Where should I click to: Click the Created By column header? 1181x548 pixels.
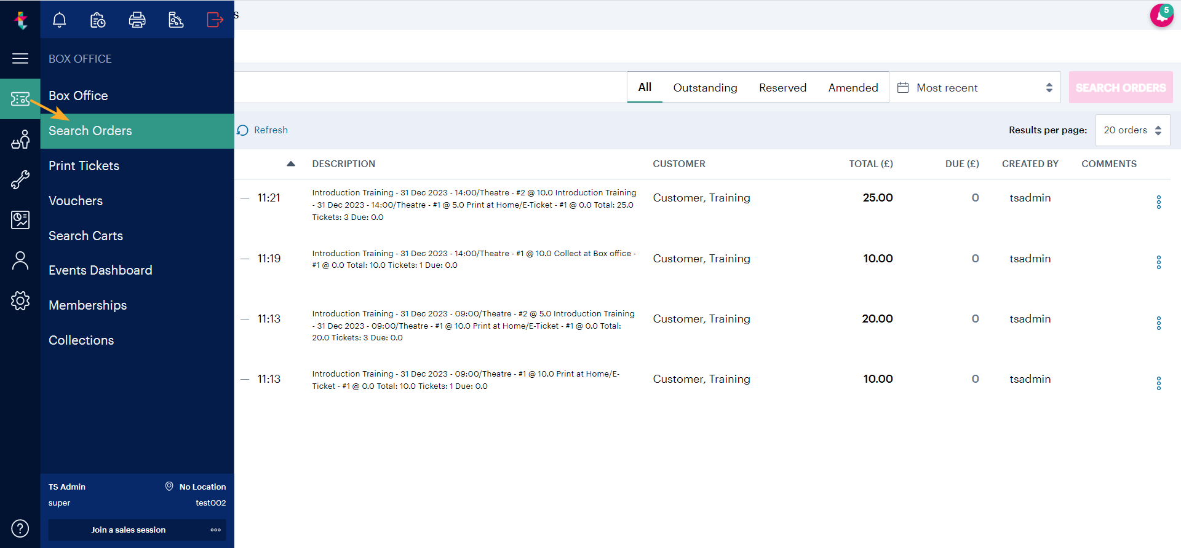pos(1030,164)
